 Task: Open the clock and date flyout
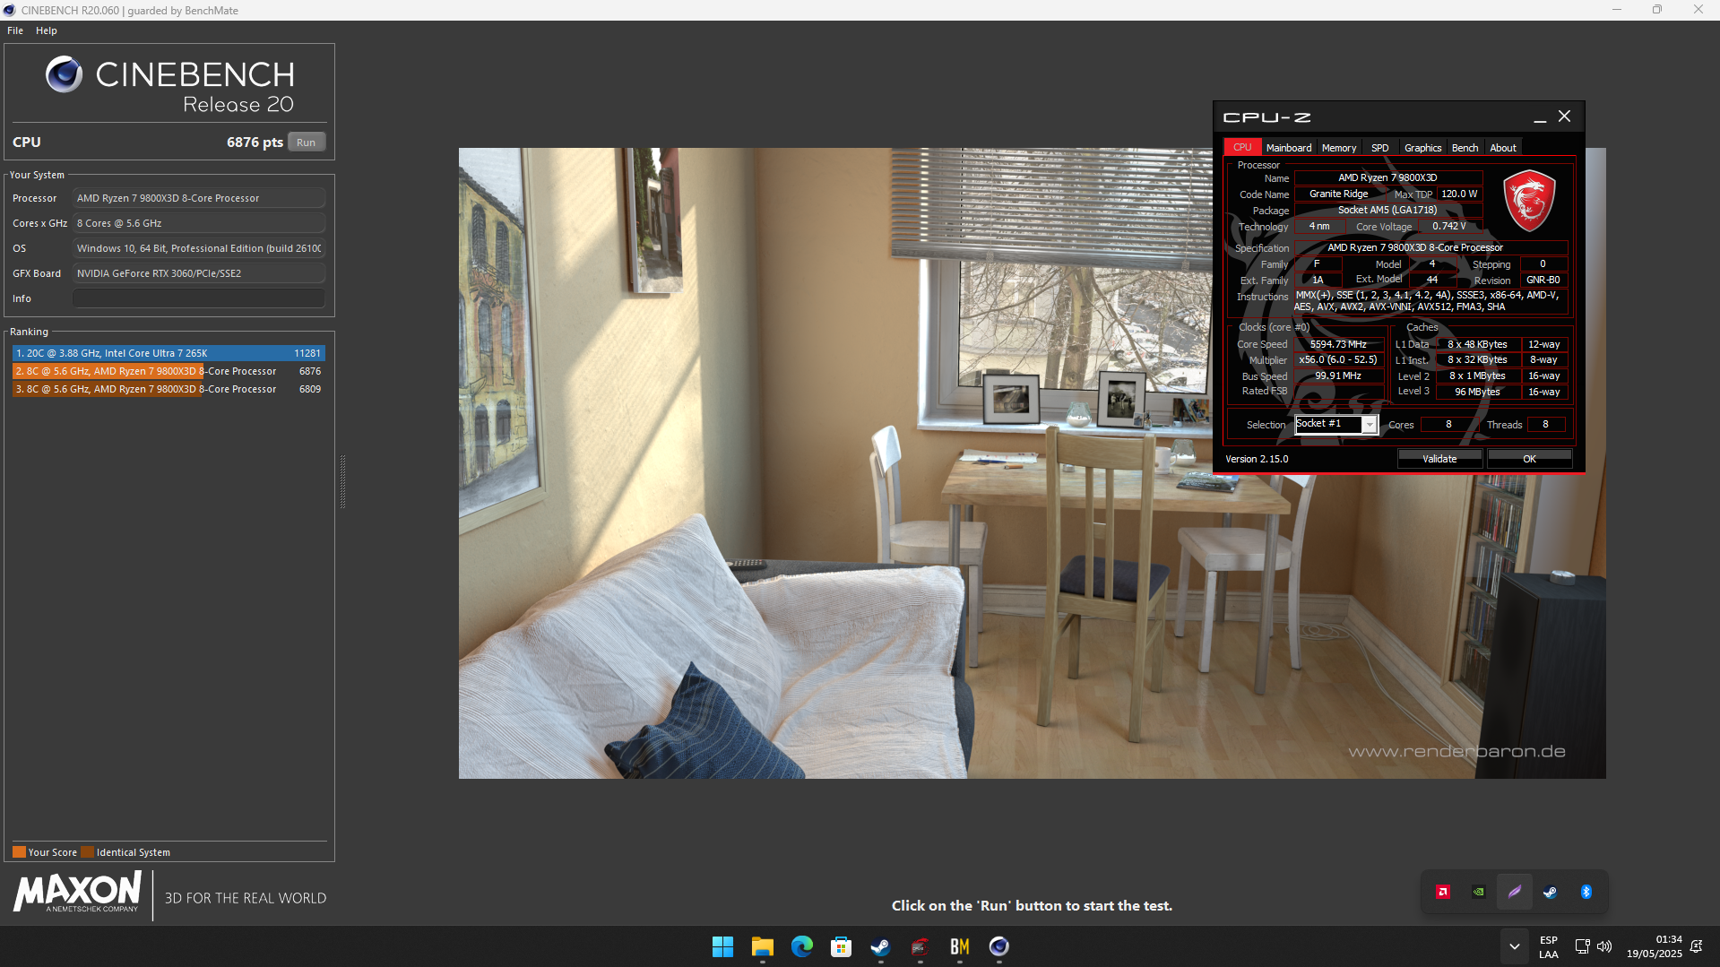click(x=1655, y=946)
